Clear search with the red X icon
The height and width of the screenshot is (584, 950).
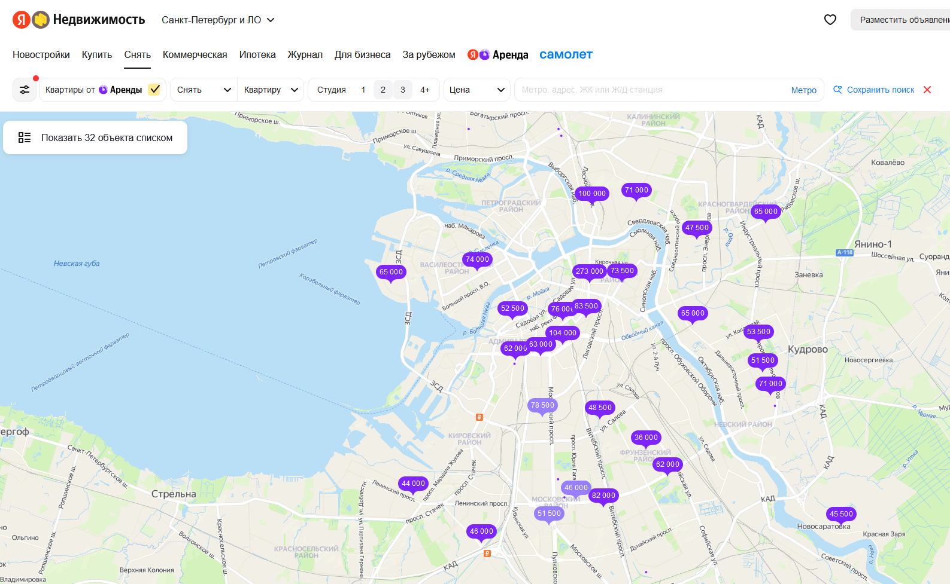(x=927, y=90)
